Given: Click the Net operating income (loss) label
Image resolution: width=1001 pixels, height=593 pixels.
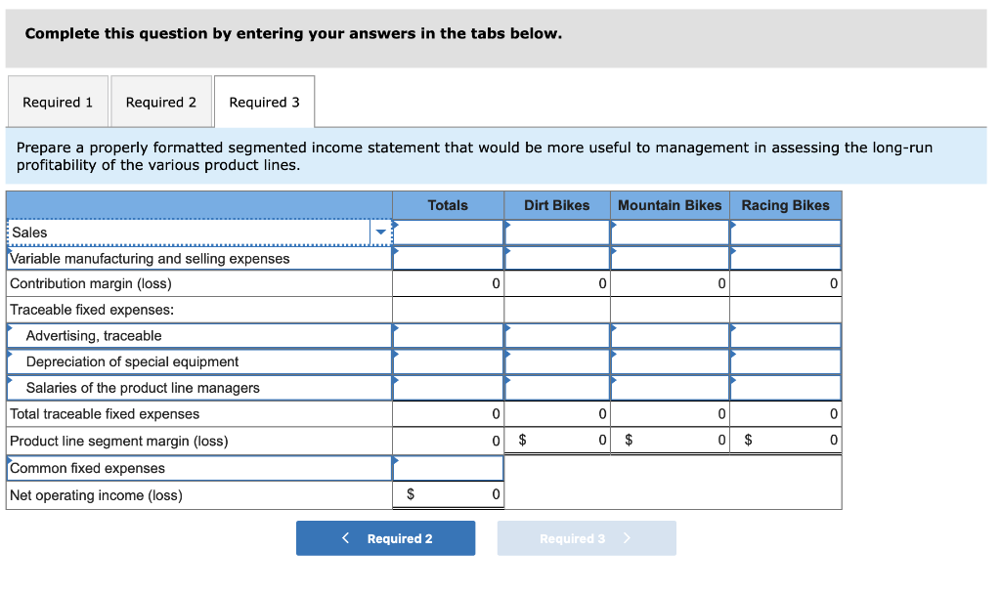Looking at the screenshot, I should pos(96,495).
